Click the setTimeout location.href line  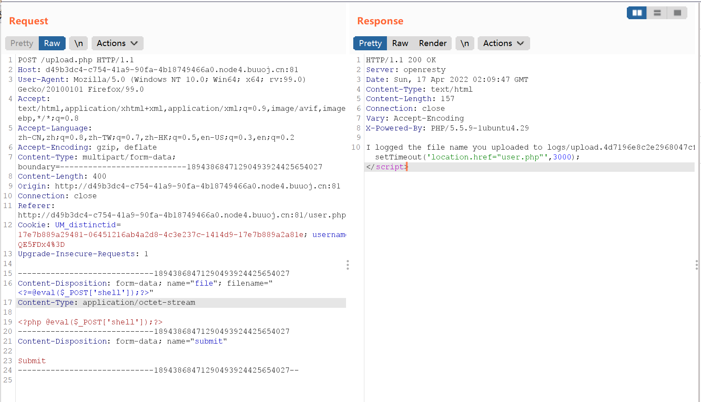coord(477,157)
